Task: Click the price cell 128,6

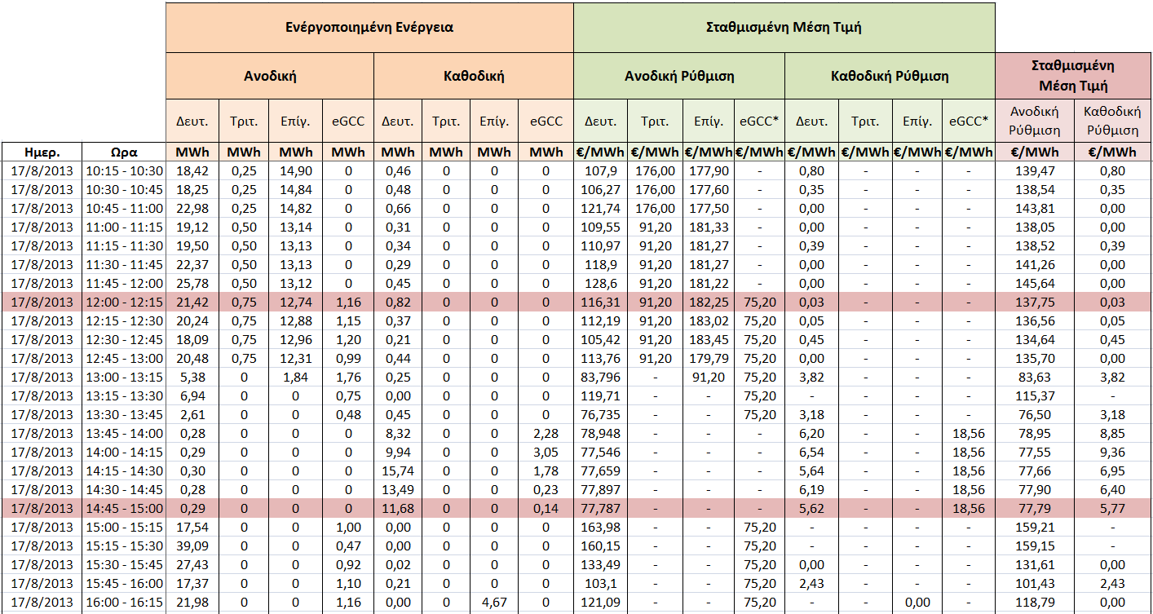Action: 601,284
